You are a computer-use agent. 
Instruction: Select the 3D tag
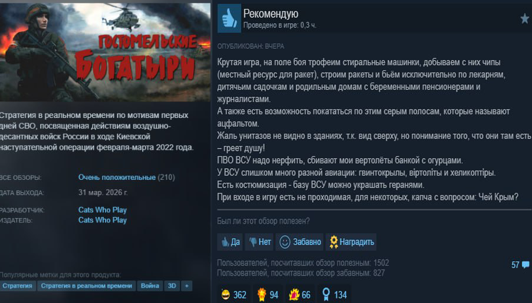(x=172, y=286)
